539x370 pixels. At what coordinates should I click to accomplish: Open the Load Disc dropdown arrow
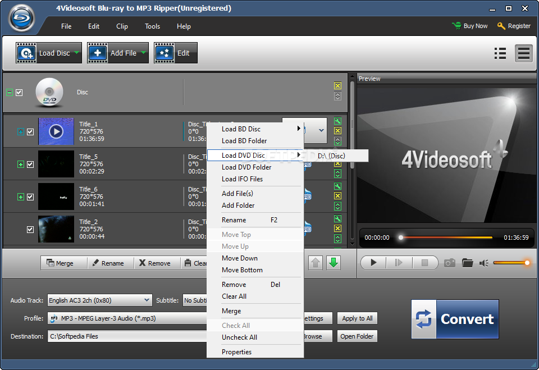[x=77, y=53]
